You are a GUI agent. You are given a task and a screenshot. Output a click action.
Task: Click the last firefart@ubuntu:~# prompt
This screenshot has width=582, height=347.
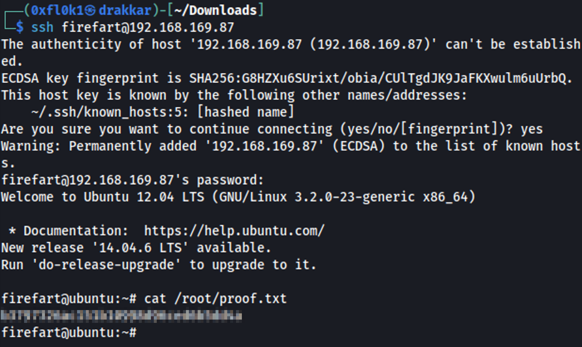point(69,333)
